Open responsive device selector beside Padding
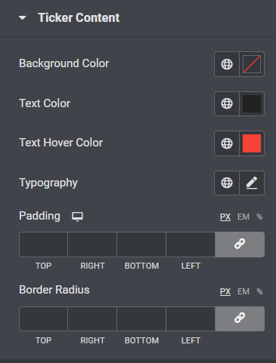The image size is (276, 363). [x=77, y=217]
